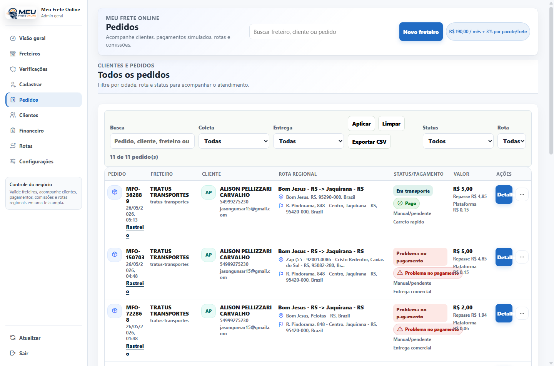Screen dimensions: 554x366
Task: Open Rastreio link for order MFO-362889
Action: click(x=135, y=231)
